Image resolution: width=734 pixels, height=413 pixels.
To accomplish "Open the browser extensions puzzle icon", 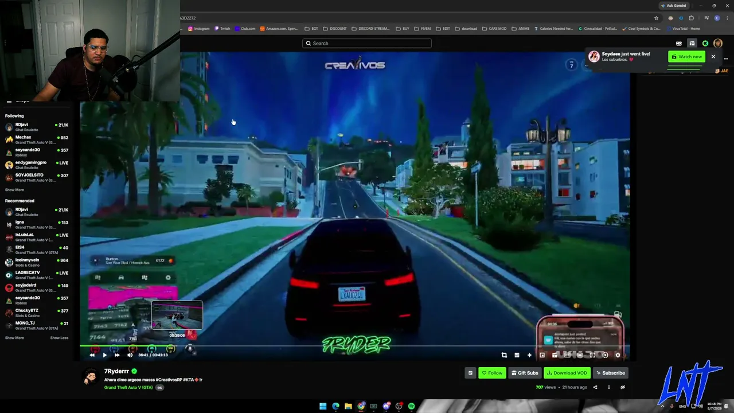I will click(x=692, y=18).
